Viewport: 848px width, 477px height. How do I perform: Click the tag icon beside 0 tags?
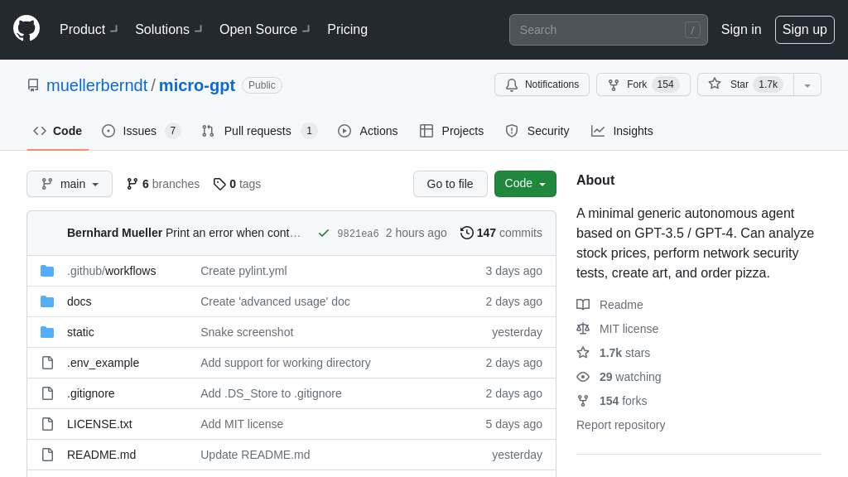coord(219,184)
